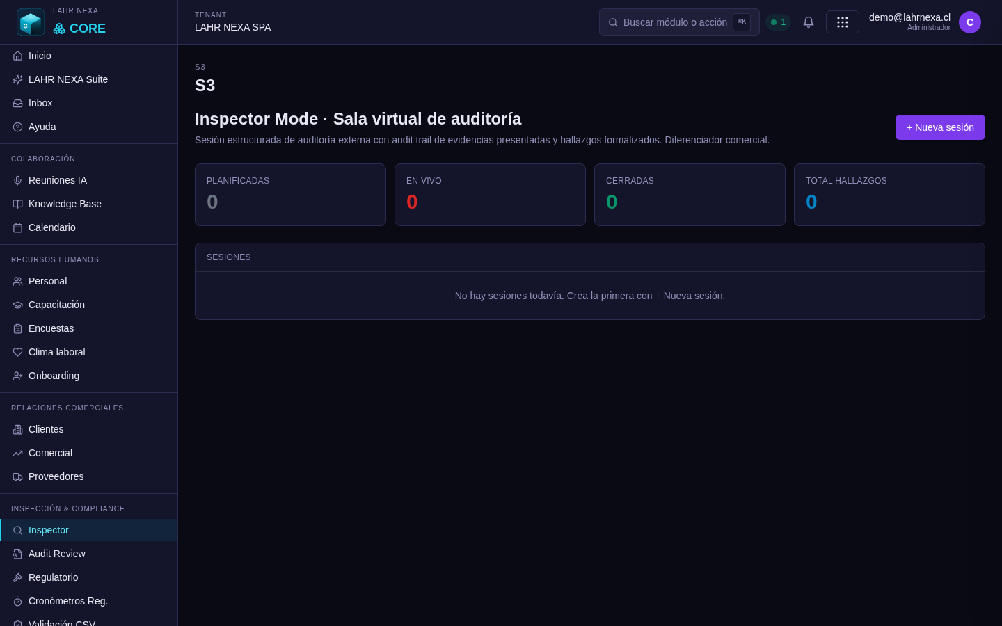
Task: Click the Clima laboral heart icon
Action: coord(18,352)
